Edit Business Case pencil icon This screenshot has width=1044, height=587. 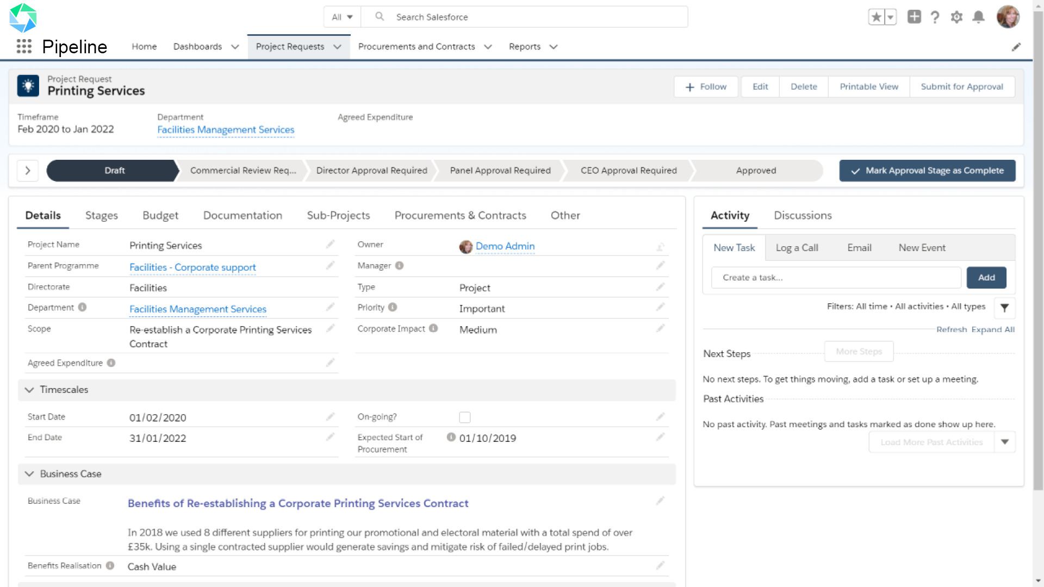[660, 501]
